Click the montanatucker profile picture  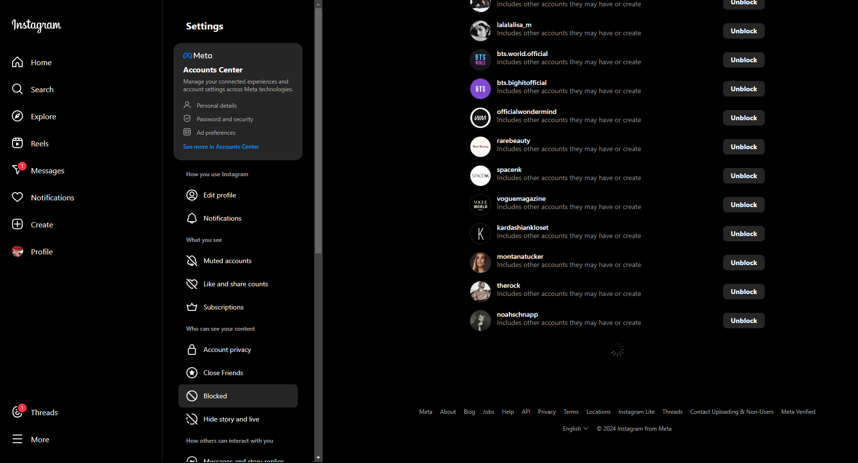(x=480, y=263)
